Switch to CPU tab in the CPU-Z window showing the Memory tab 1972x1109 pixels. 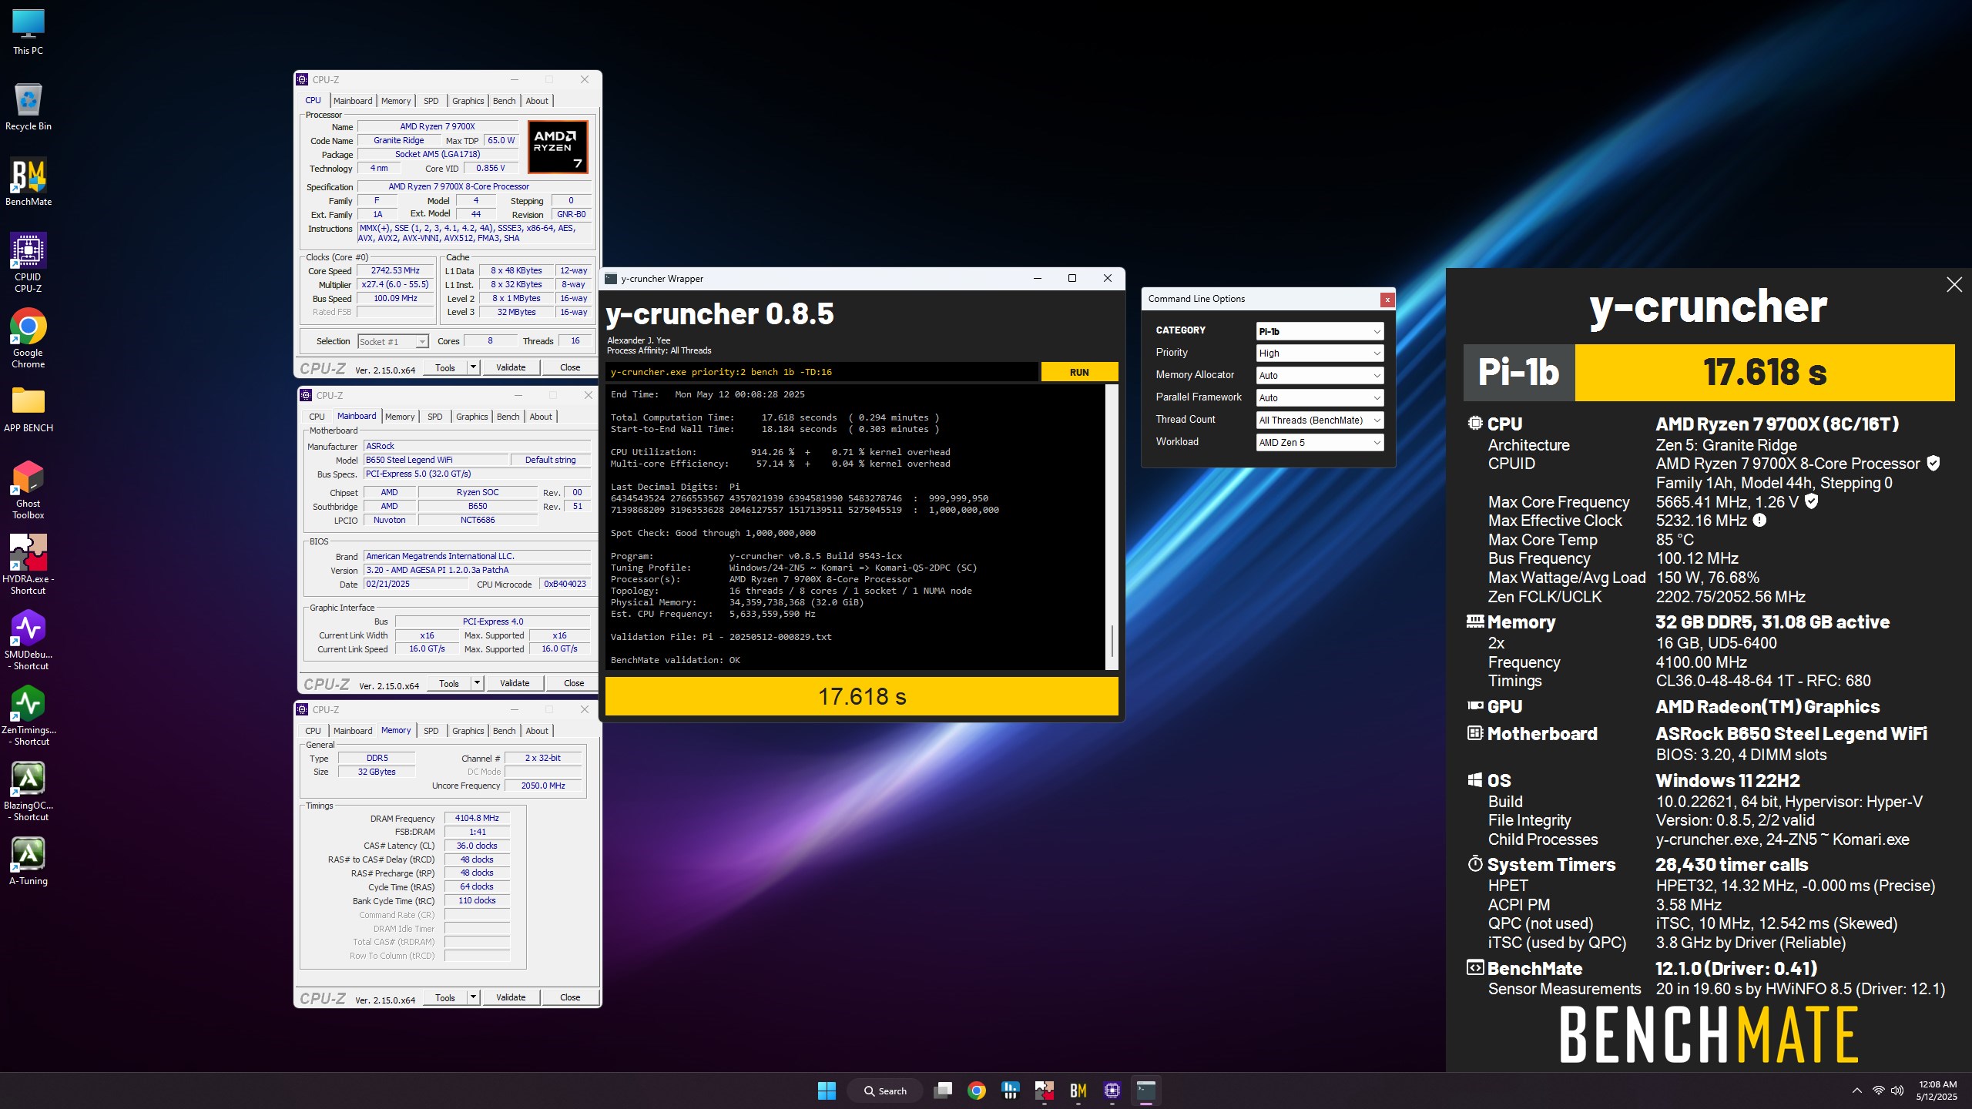click(313, 731)
